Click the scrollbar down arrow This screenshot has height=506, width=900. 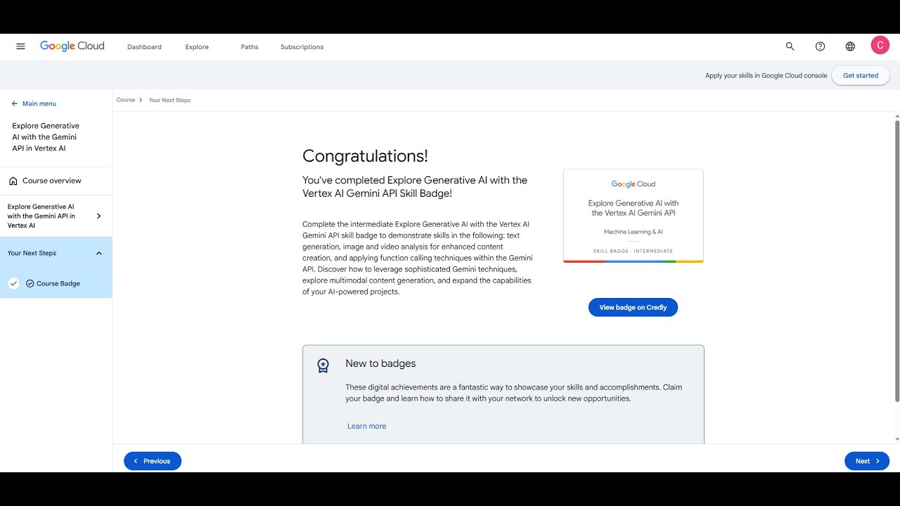(897, 439)
